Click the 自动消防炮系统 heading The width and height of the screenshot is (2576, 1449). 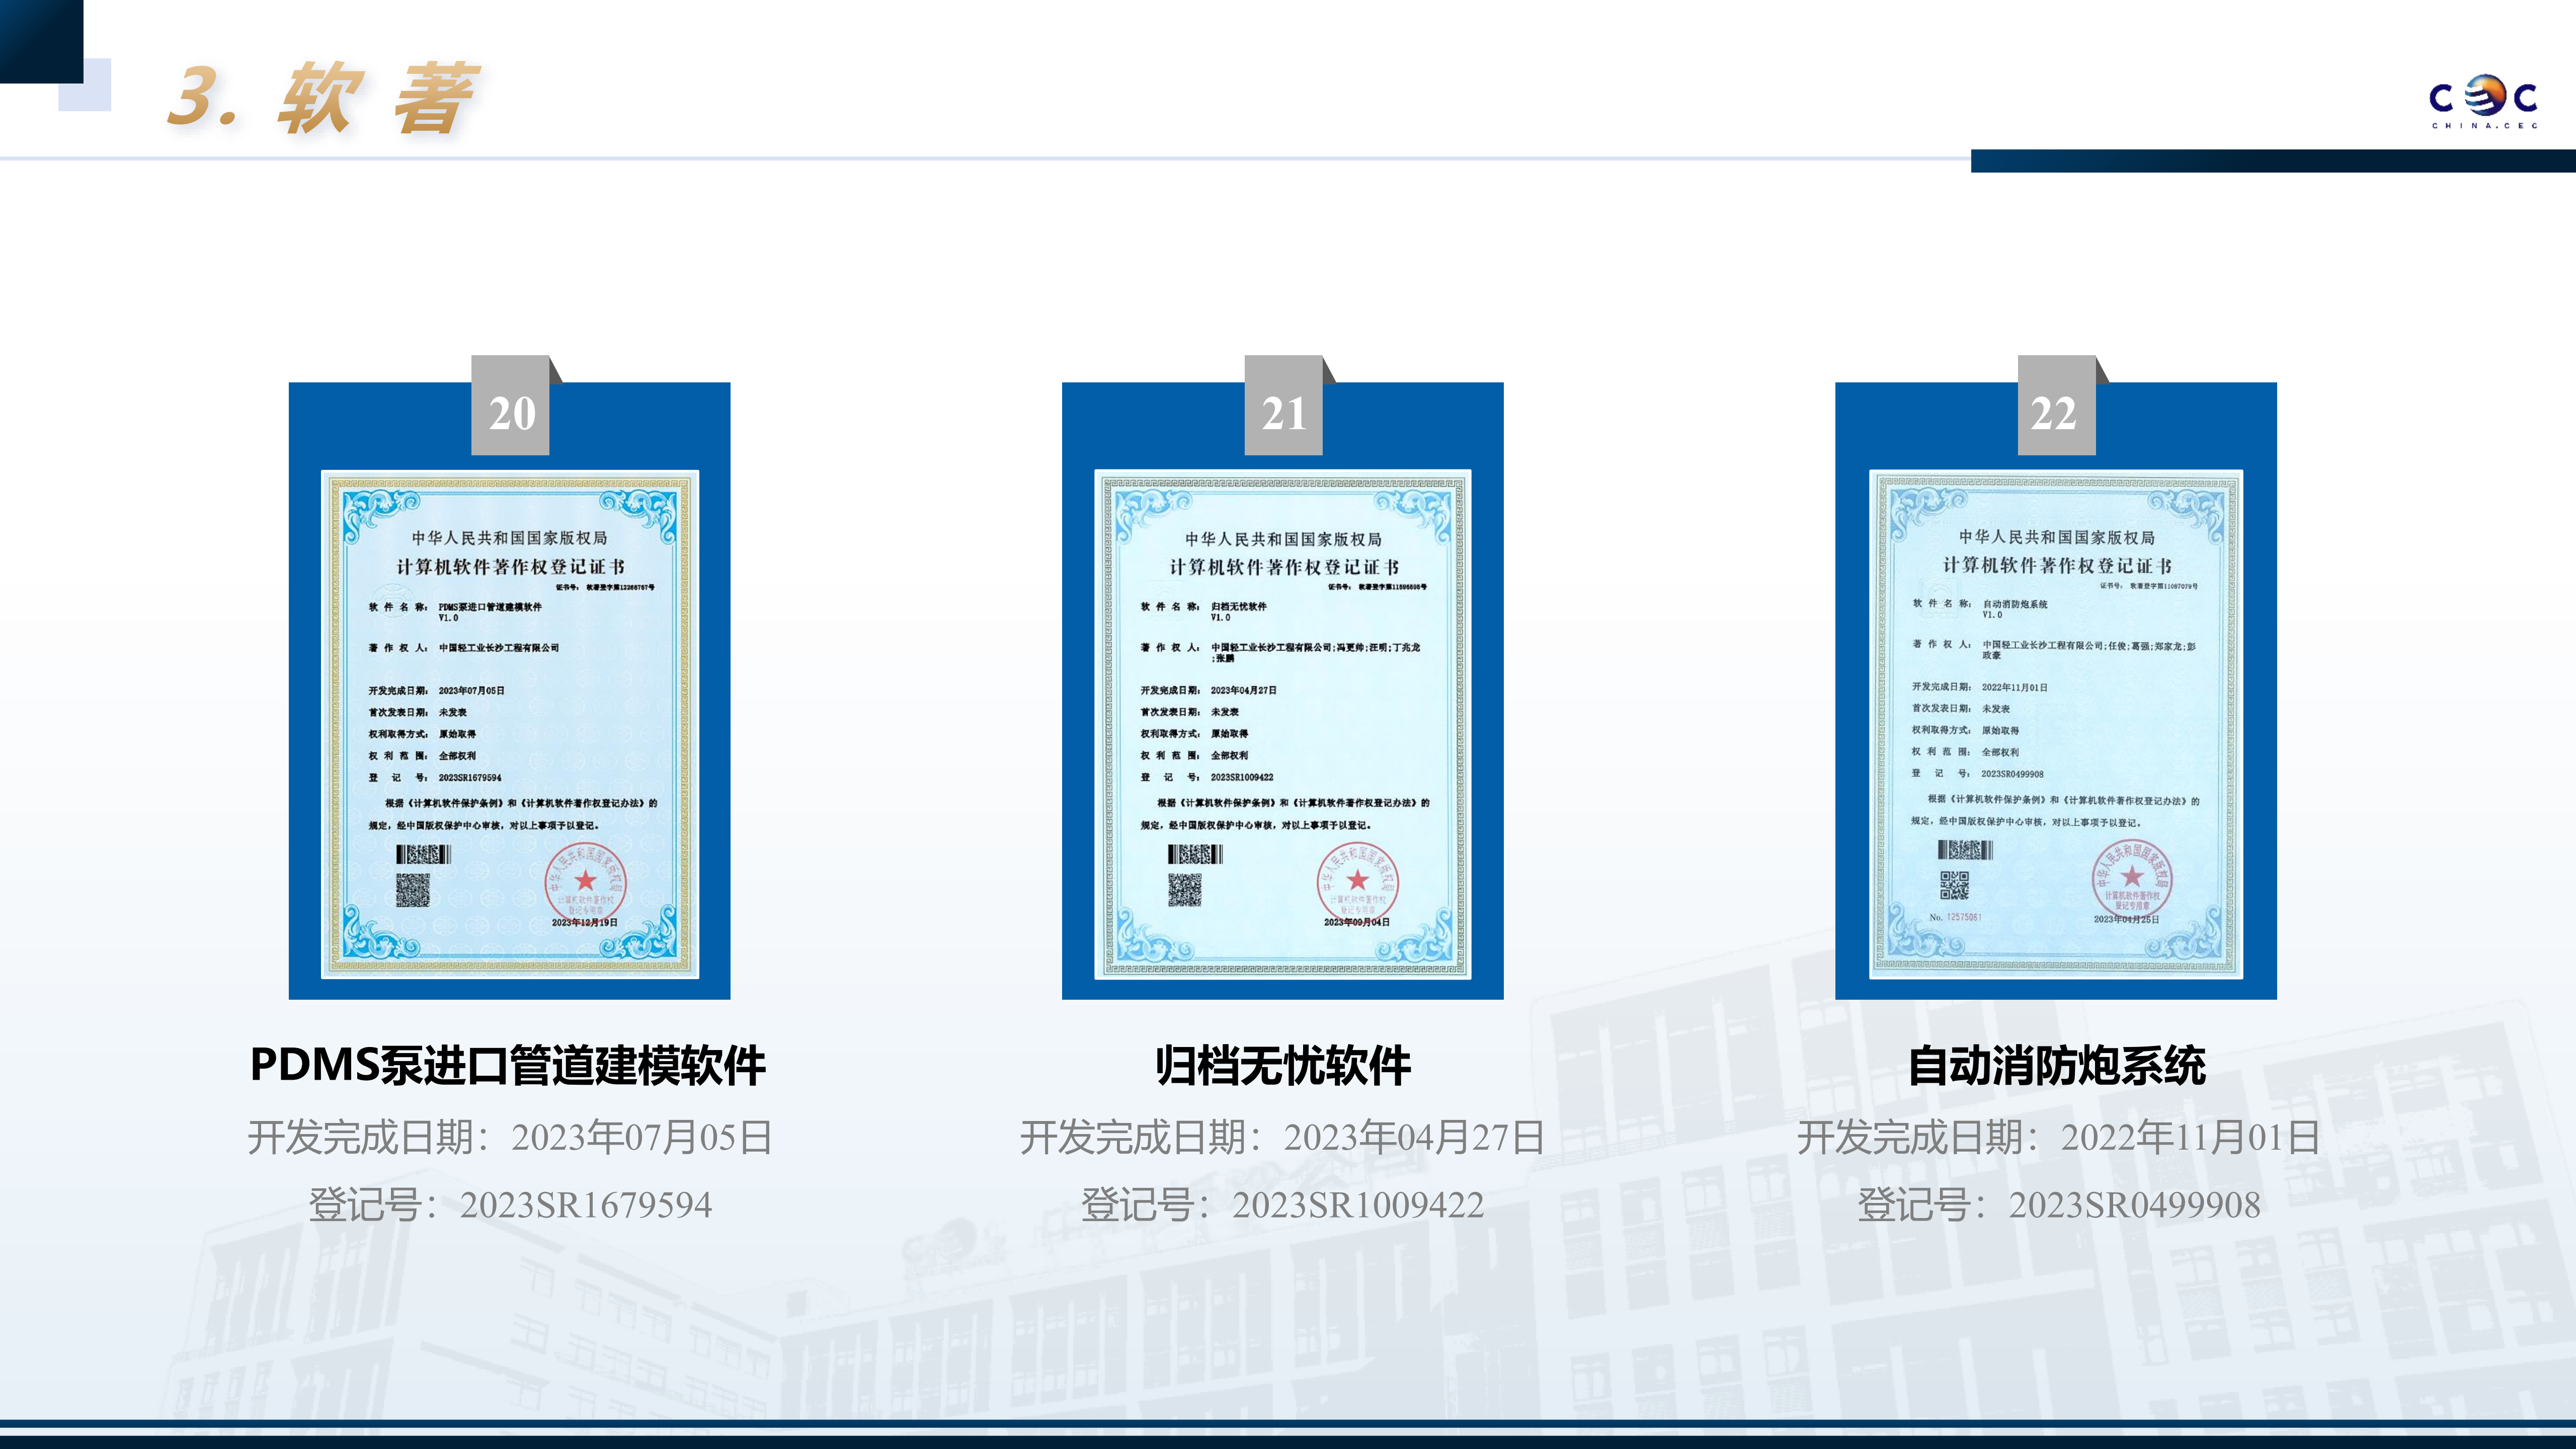tap(2056, 1065)
